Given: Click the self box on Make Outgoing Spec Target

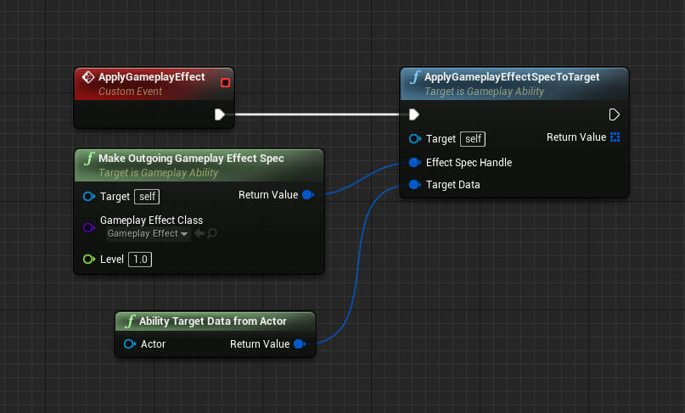Looking at the screenshot, I should (147, 197).
